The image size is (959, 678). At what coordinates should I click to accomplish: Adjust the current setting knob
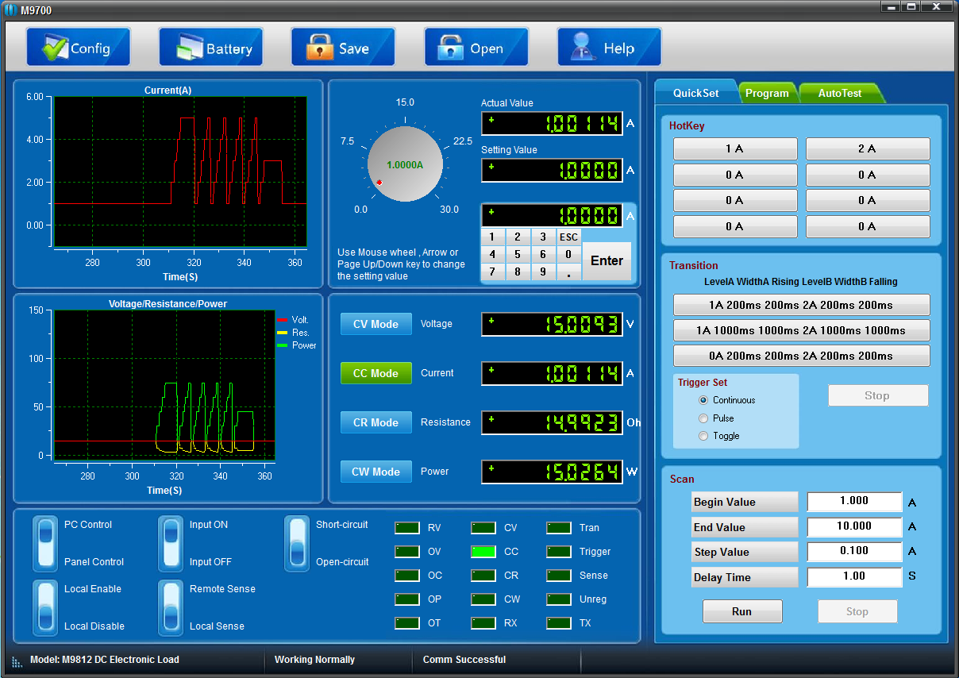[405, 164]
